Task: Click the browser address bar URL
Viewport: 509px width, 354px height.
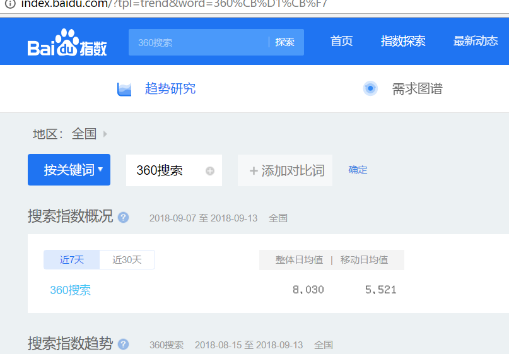Action: coord(174,4)
